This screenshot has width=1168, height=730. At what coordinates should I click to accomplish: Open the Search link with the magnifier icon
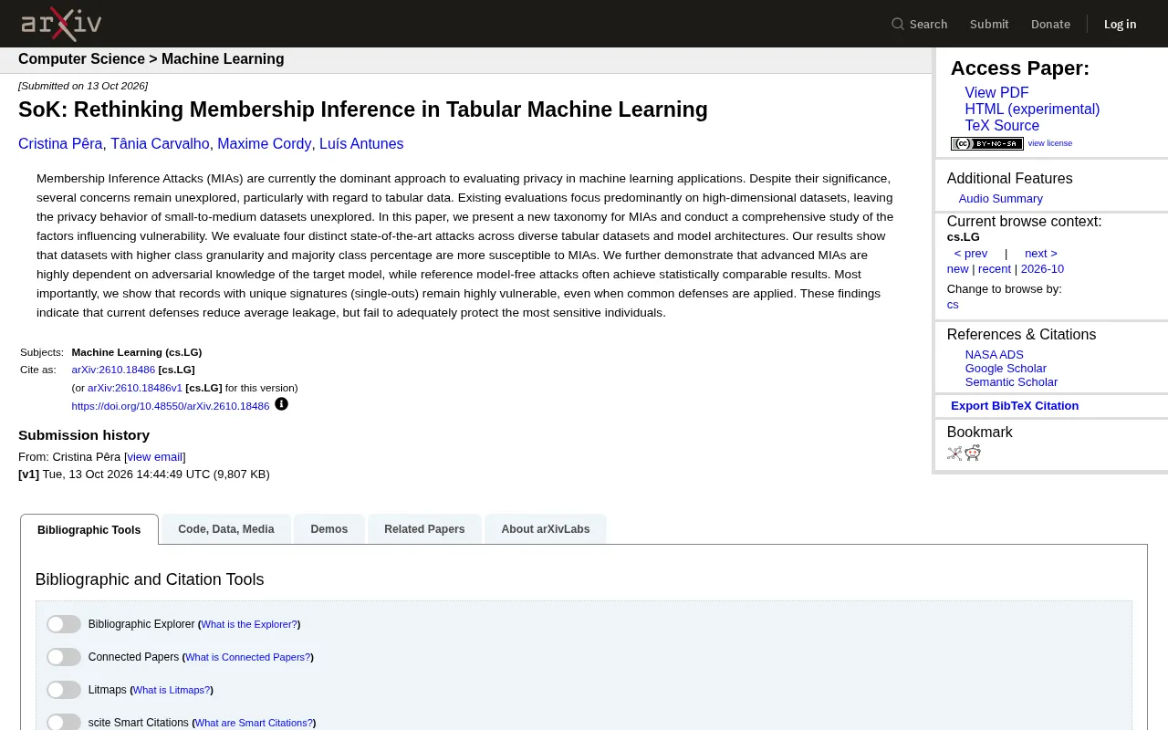pos(920,24)
